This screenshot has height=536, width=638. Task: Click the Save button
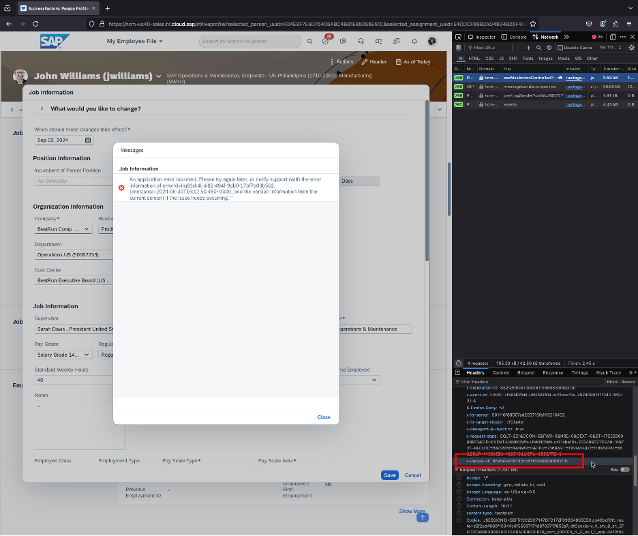coord(390,475)
